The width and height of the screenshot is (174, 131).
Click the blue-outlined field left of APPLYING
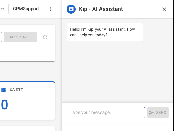[x=1, y=37]
